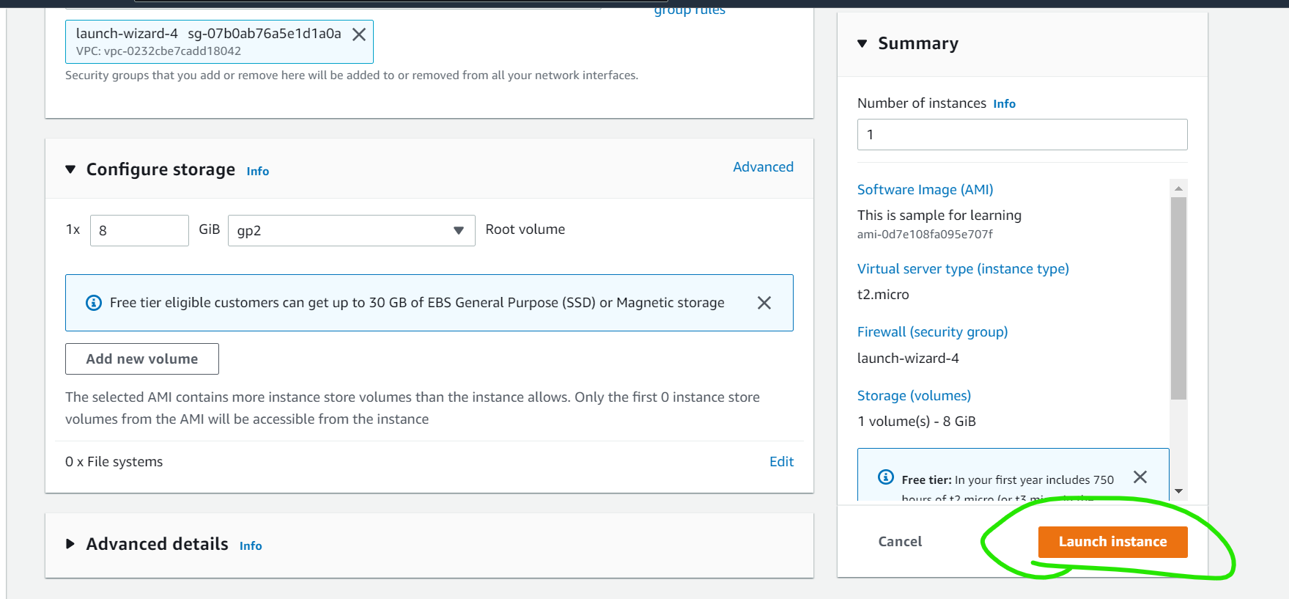
Task: Click Add new volume button
Action: (x=142, y=359)
